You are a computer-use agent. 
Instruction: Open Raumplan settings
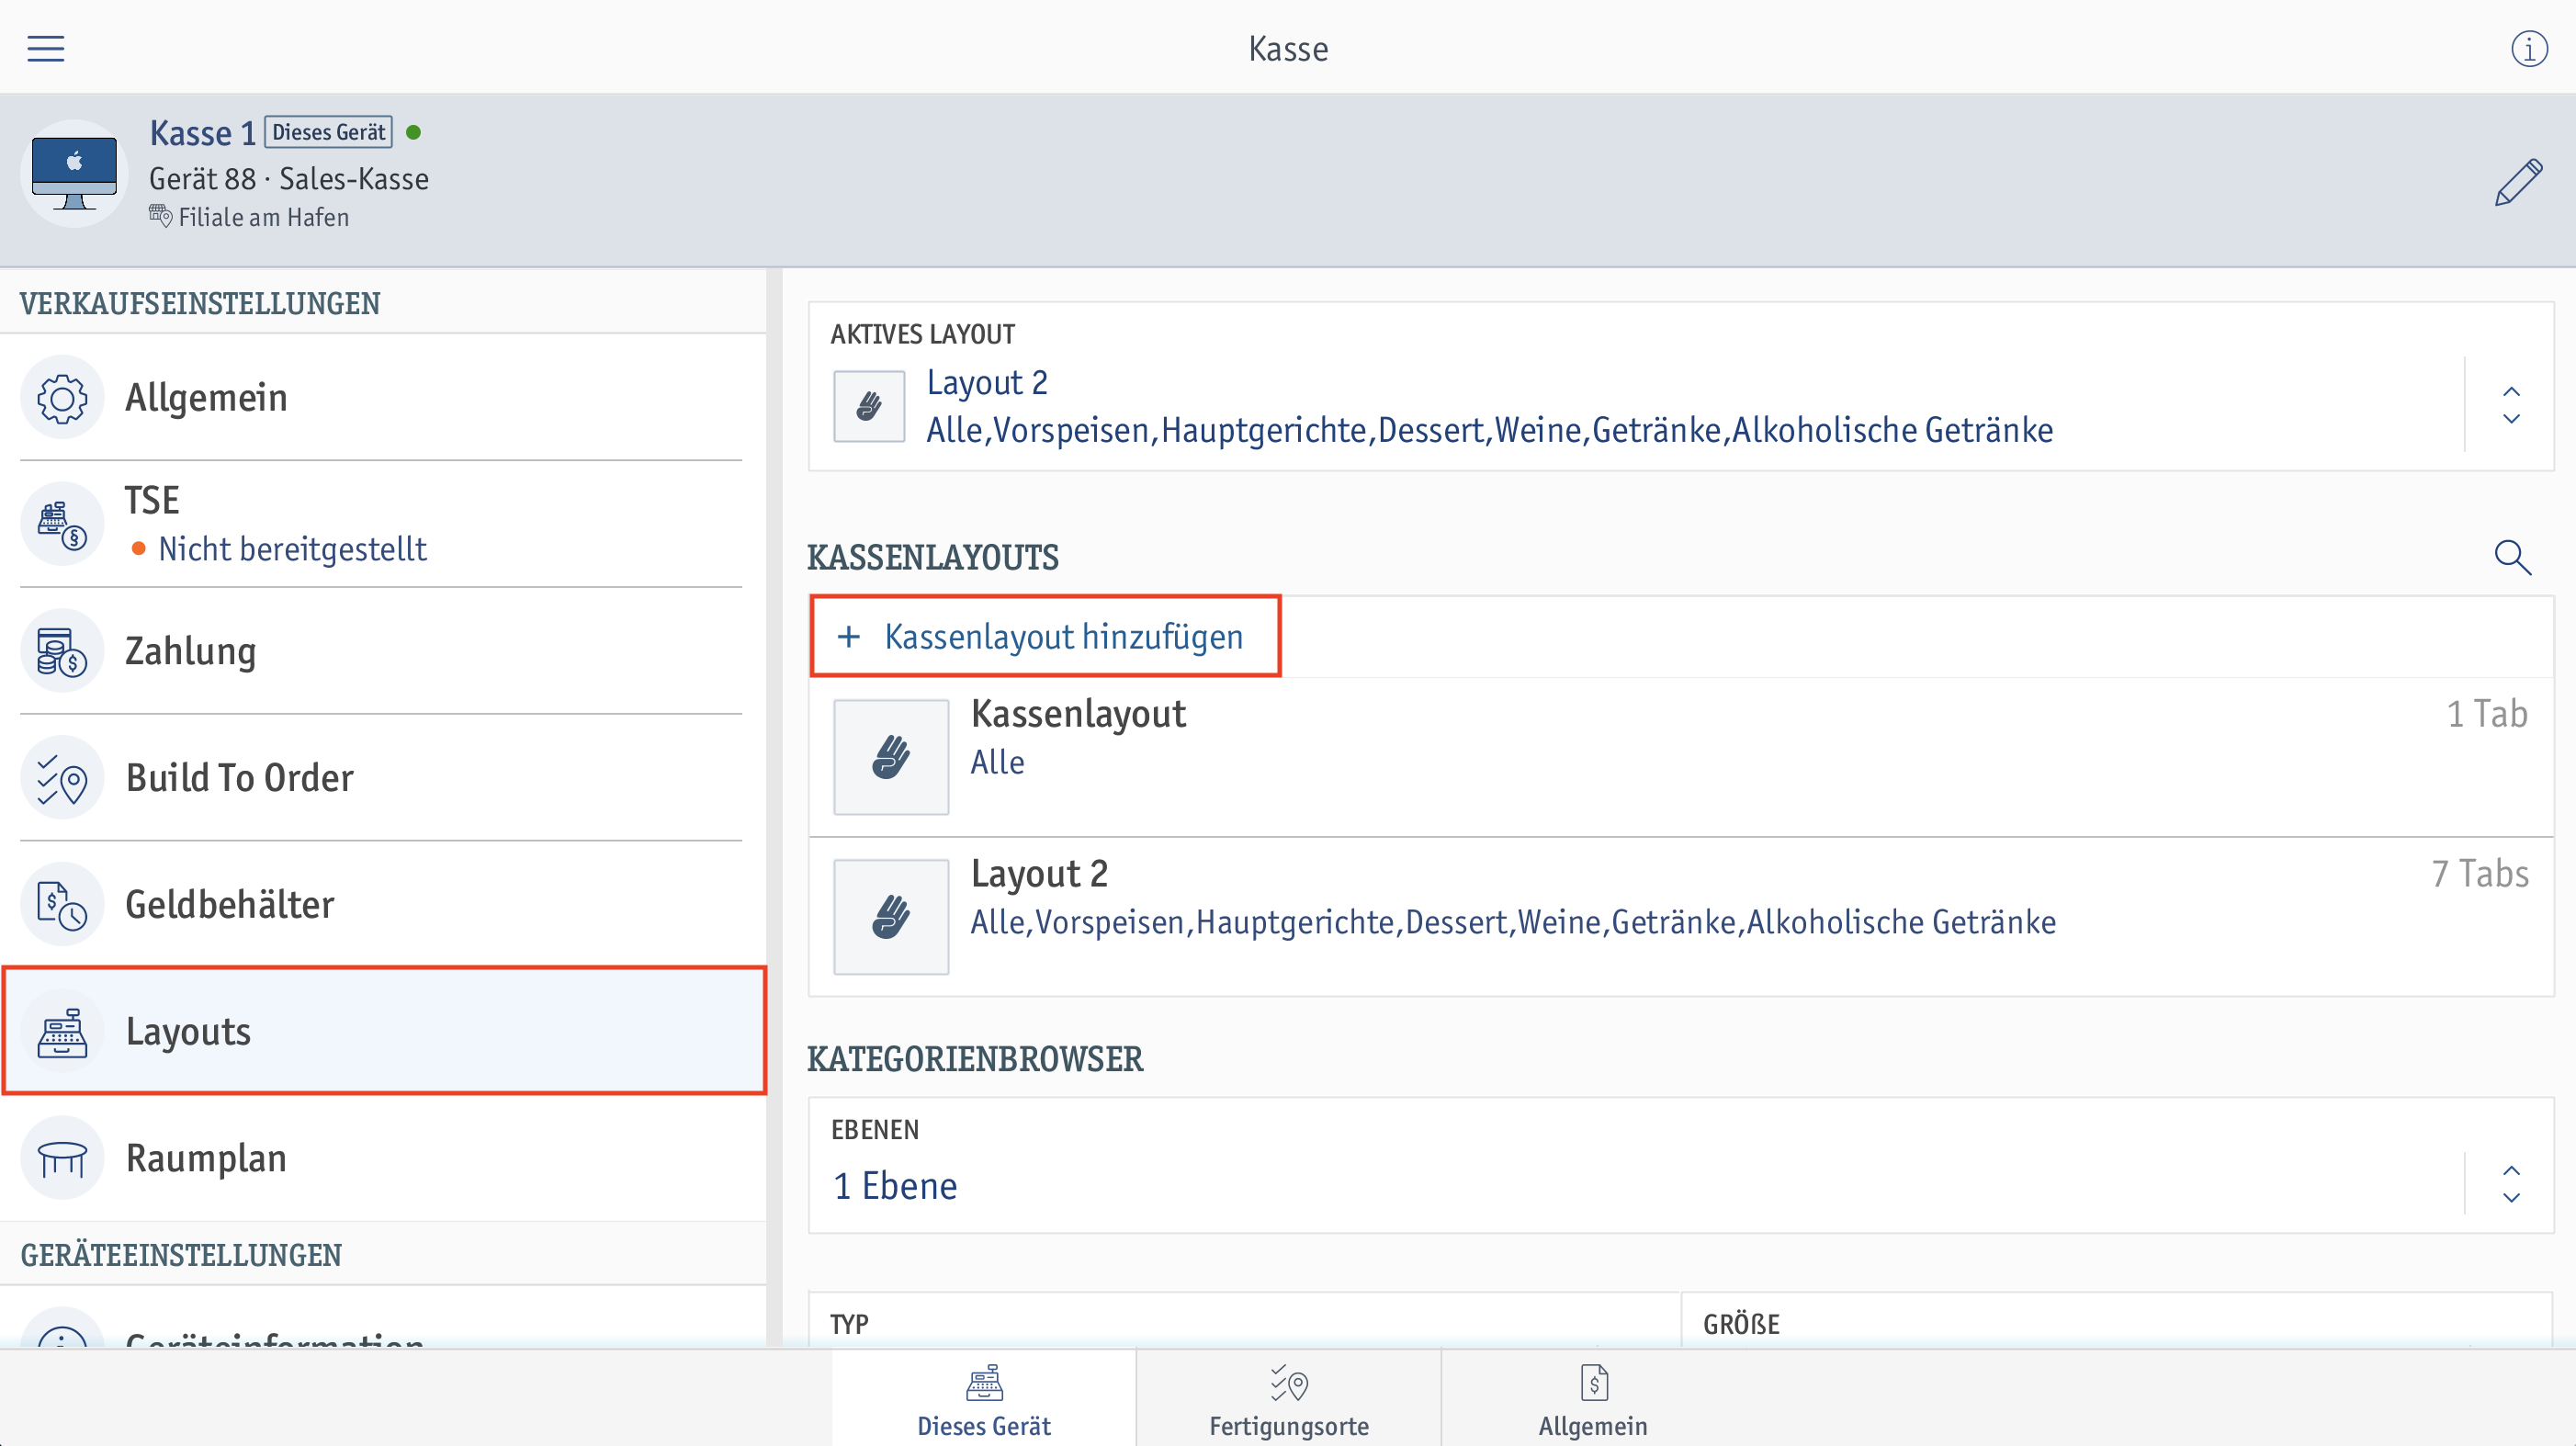(x=382, y=1158)
